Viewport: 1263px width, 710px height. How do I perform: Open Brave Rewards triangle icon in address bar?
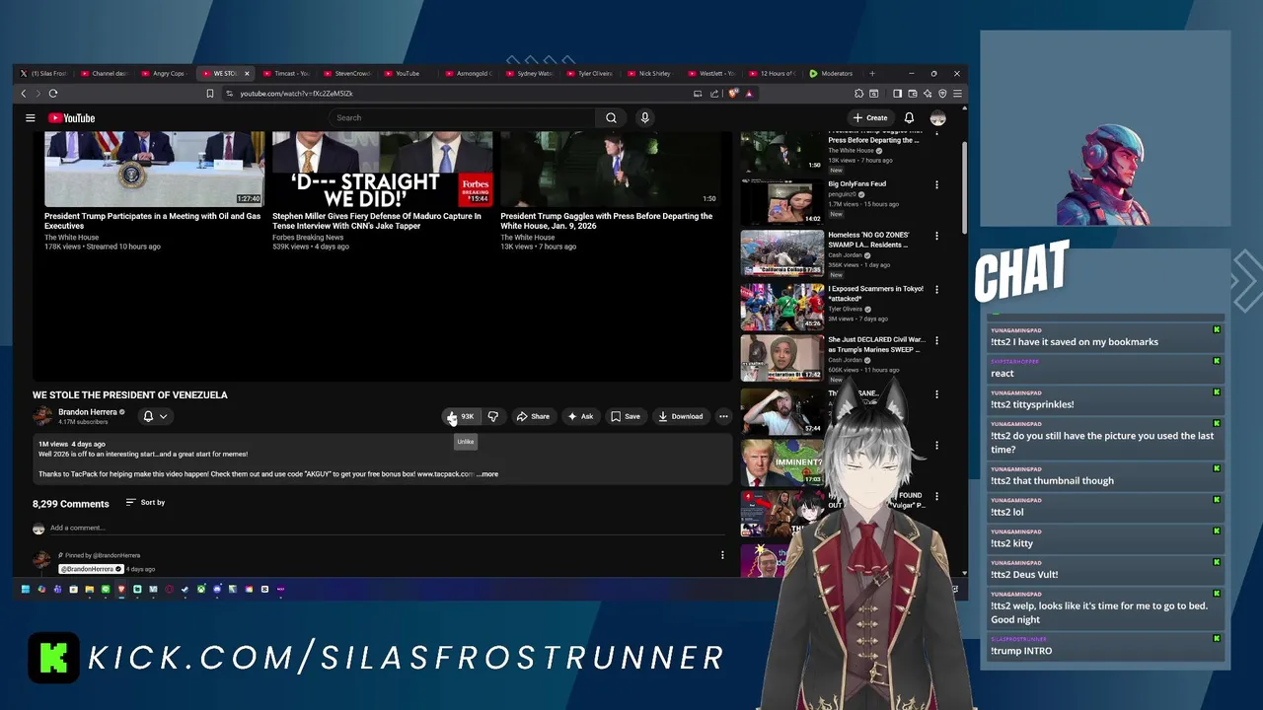tap(749, 94)
